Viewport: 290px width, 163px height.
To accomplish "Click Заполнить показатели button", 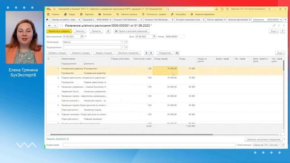I will coord(128,53).
